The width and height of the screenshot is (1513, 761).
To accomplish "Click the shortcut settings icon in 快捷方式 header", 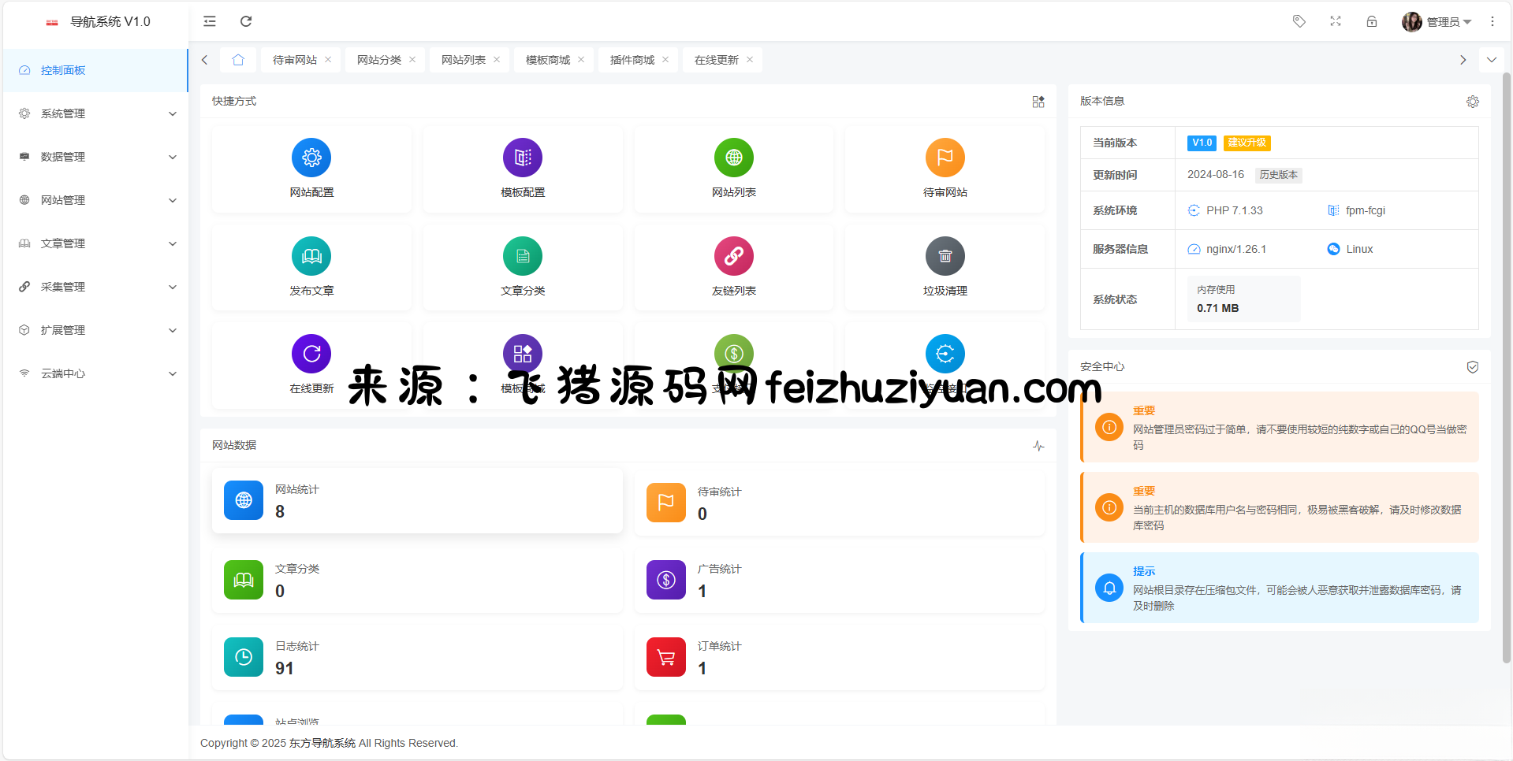I will [x=1038, y=102].
